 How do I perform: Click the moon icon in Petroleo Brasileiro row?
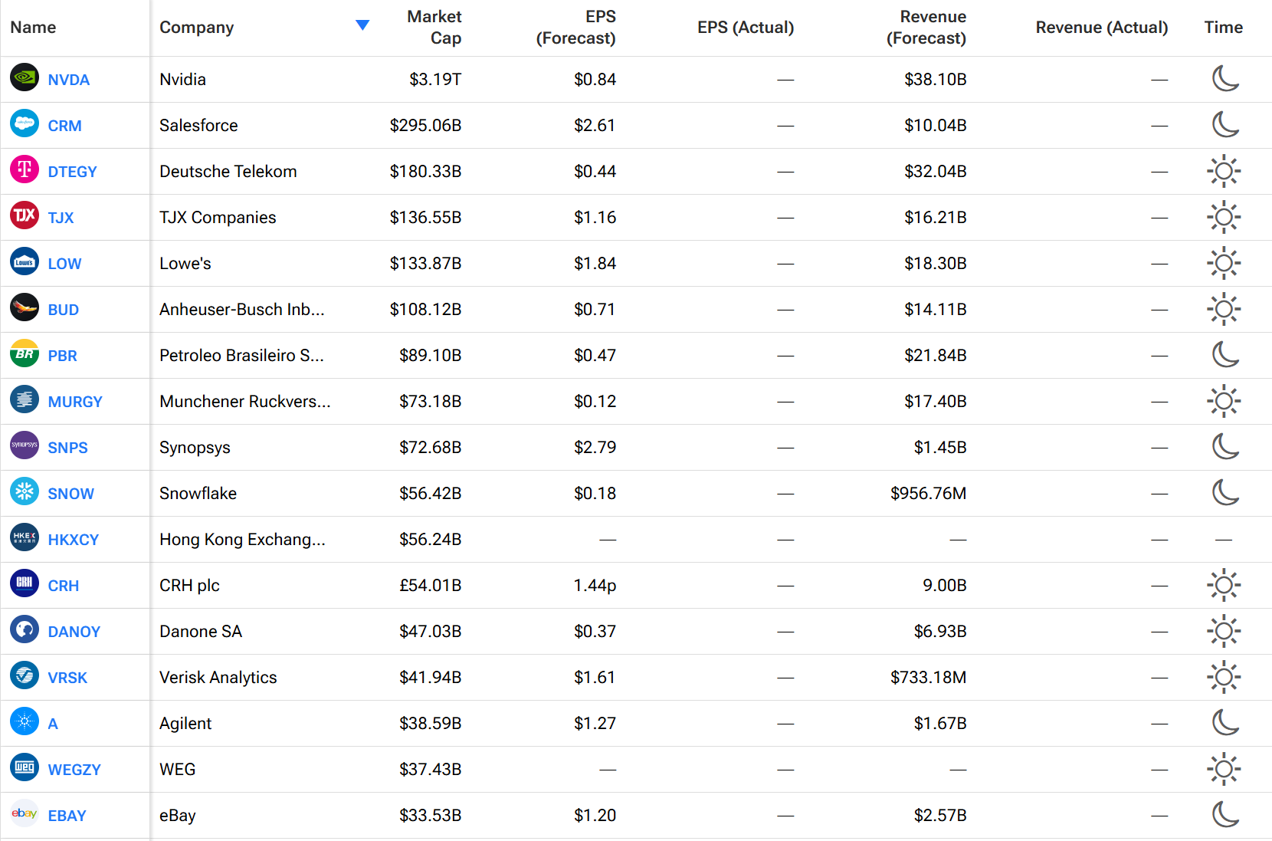(1225, 354)
